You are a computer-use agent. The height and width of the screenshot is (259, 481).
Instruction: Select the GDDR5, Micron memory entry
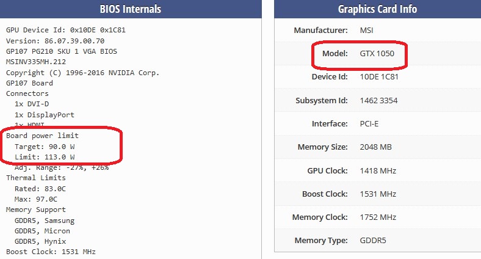tap(42, 231)
